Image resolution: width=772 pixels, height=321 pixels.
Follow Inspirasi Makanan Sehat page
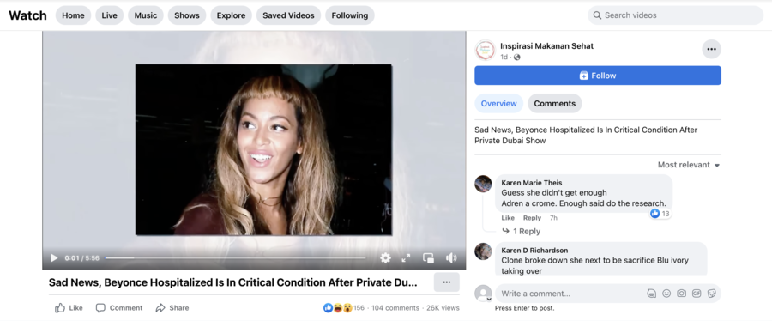[x=598, y=76]
